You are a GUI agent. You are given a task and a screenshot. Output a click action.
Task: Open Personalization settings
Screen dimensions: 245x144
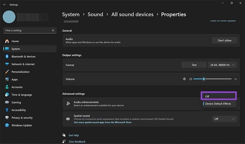coord(30,72)
